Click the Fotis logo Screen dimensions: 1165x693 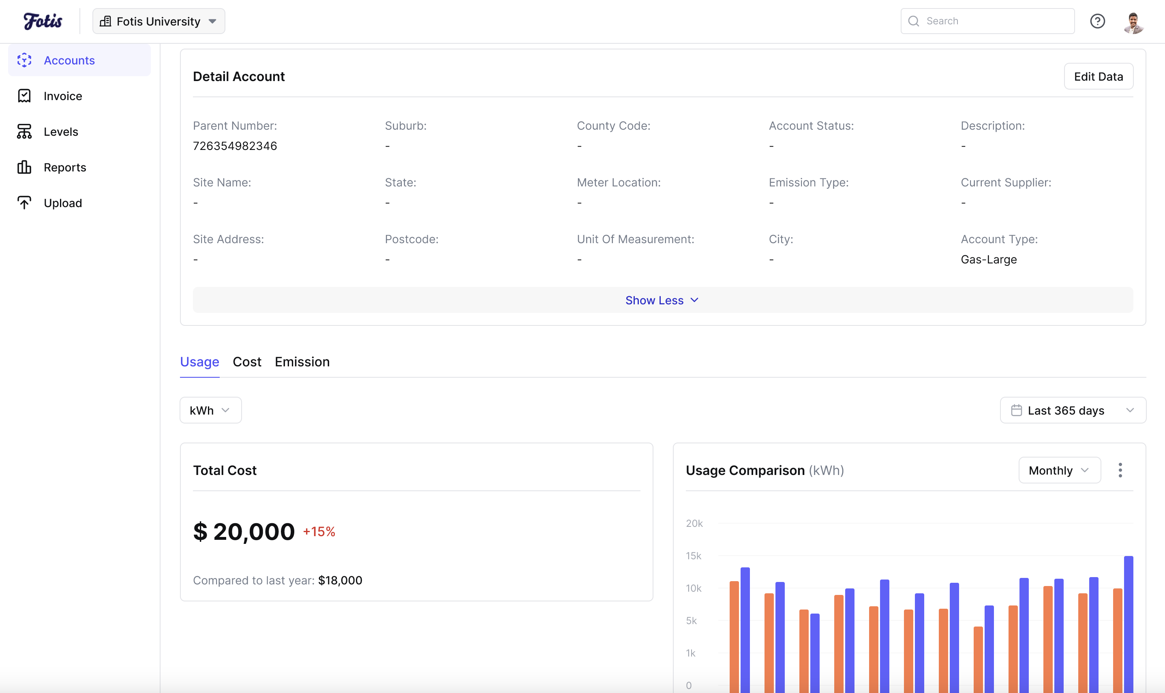point(43,21)
